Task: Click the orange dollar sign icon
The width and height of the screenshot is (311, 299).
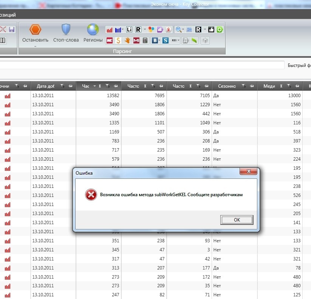Action: pos(118,40)
